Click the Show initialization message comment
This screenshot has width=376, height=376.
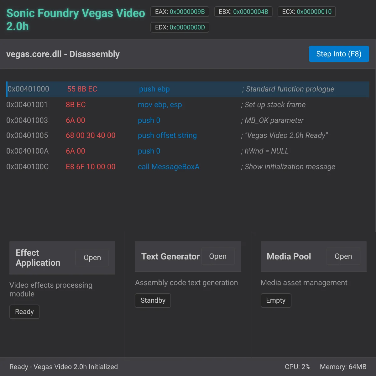pos(288,167)
